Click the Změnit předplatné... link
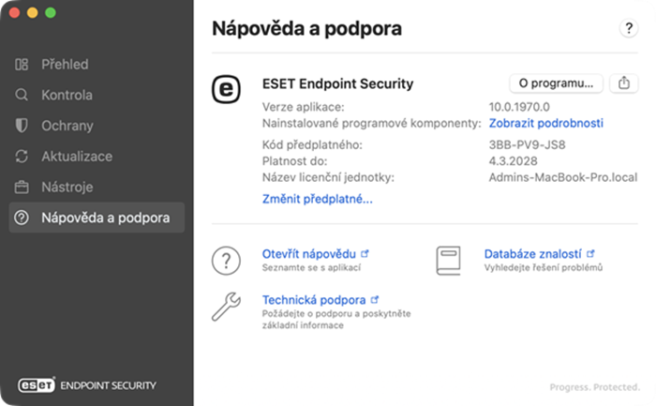 click(x=317, y=199)
